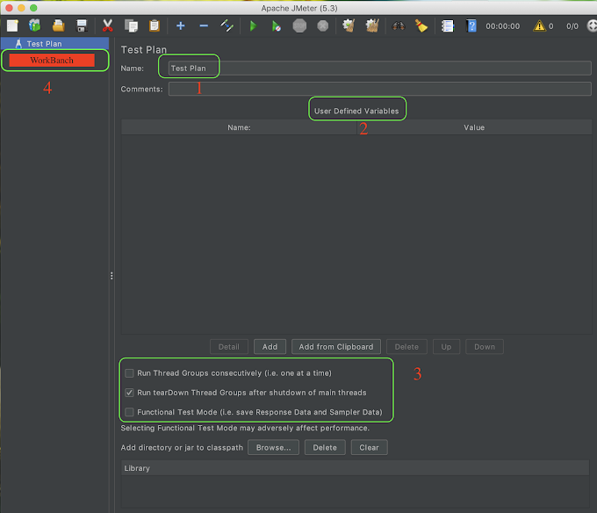Expand all with the plus icon

tap(181, 25)
